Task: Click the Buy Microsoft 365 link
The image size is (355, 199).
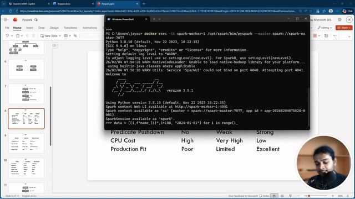Action: pyautogui.click(x=320, y=20)
